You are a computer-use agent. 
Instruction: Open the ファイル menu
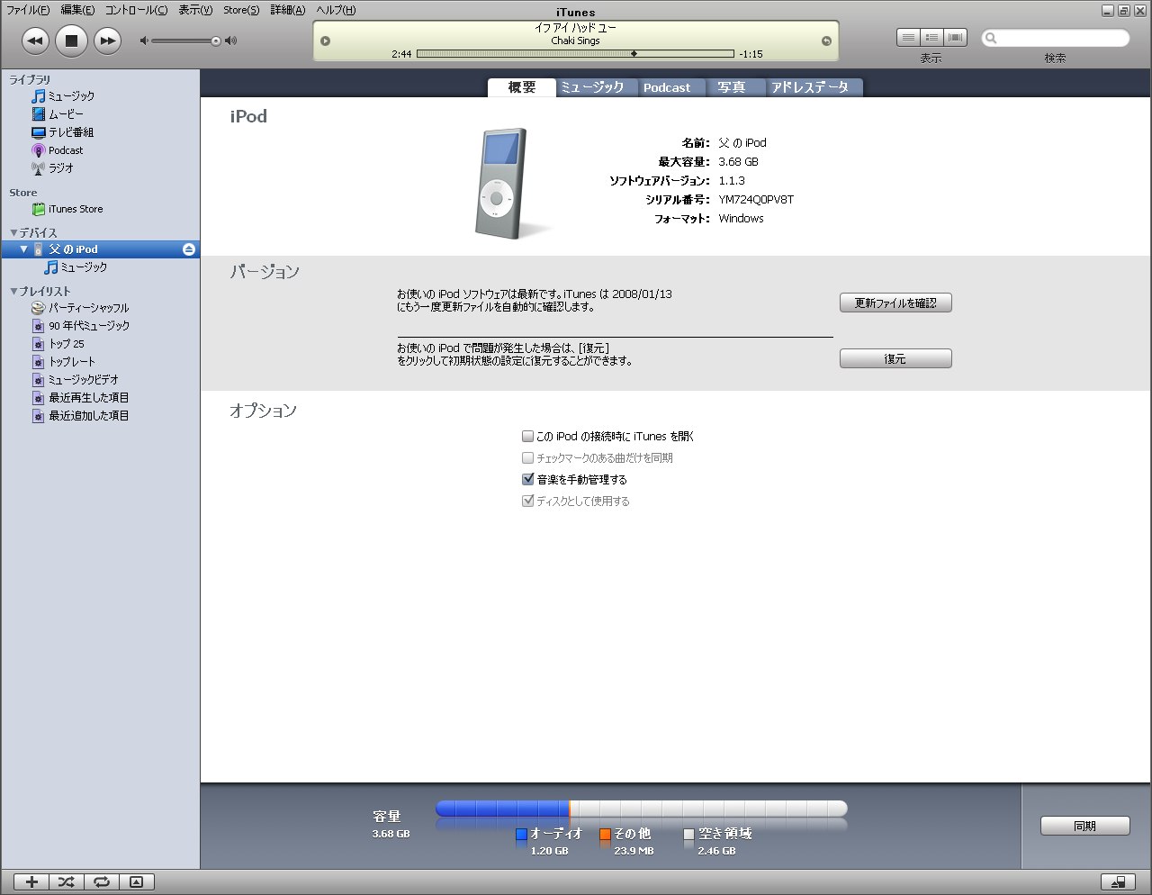coord(28,10)
